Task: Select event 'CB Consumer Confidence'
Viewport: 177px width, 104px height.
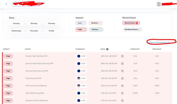Action: [36, 86]
